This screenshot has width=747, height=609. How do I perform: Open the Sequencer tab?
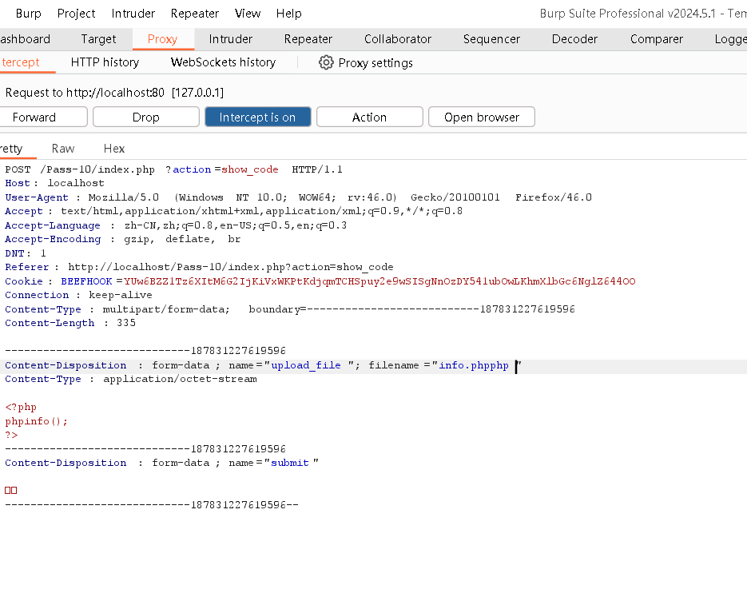point(491,39)
